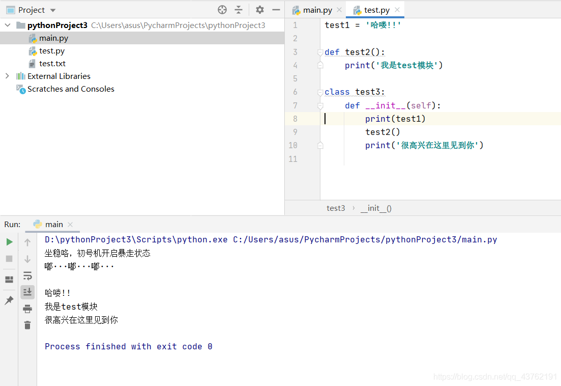This screenshot has height=386, width=561.
Task: Select test.py in the project tree
Action: tap(52, 51)
